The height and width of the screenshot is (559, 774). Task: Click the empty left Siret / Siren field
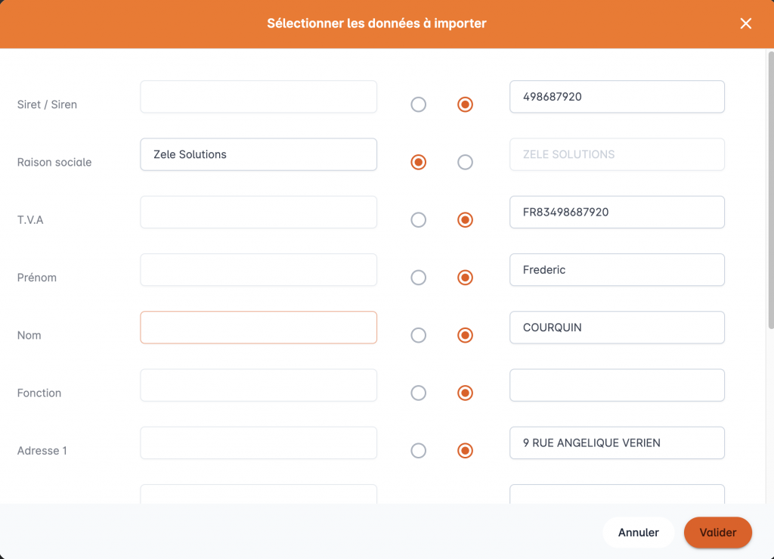258,97
